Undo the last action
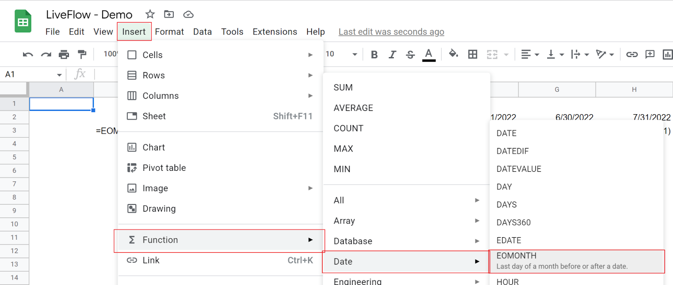Image resolution: width=673 pixels, height=285 pixels. tap(28, 54)
